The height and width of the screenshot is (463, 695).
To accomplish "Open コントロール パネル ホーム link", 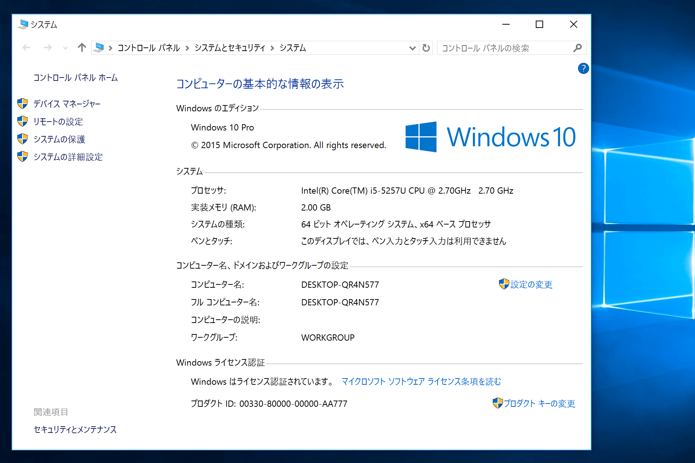I will (x=75, y=78).
